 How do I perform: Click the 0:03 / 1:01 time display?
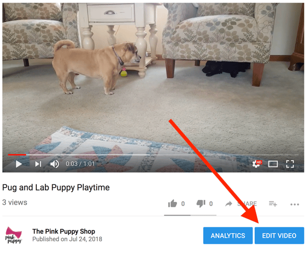[x=80, y=164]
